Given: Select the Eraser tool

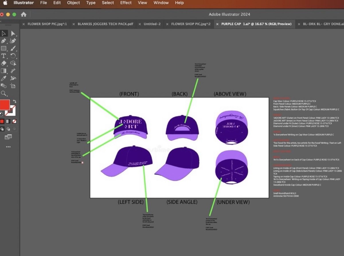Looking at the screenshot, I should [4, 63].
